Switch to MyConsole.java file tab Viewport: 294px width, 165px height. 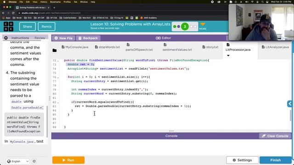pos(75,47)
